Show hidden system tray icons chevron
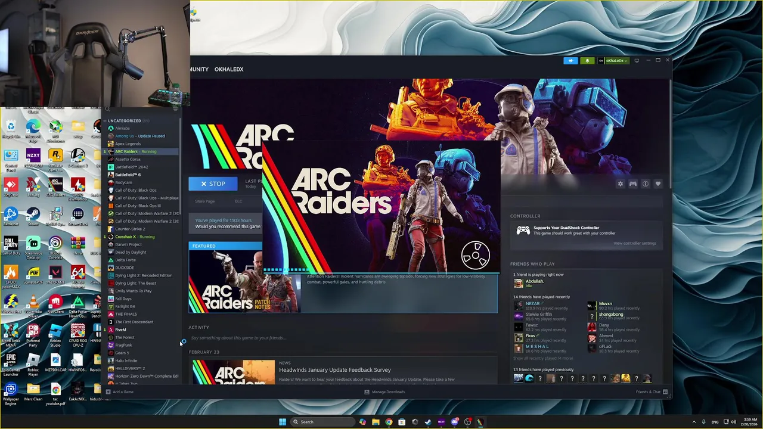Screen dimensions: 763x429 click(x=694, y=422)
